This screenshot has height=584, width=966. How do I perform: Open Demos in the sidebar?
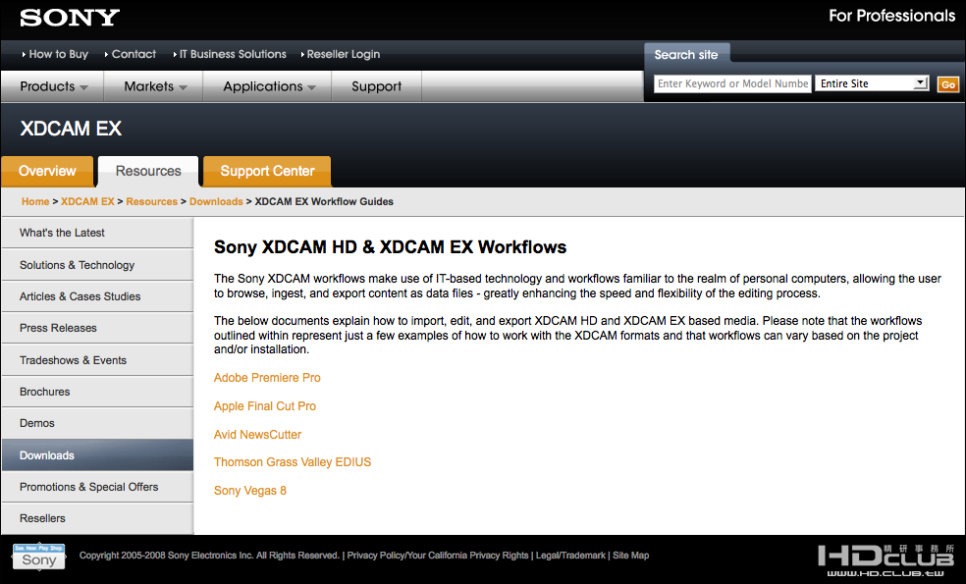pos(97,423)
